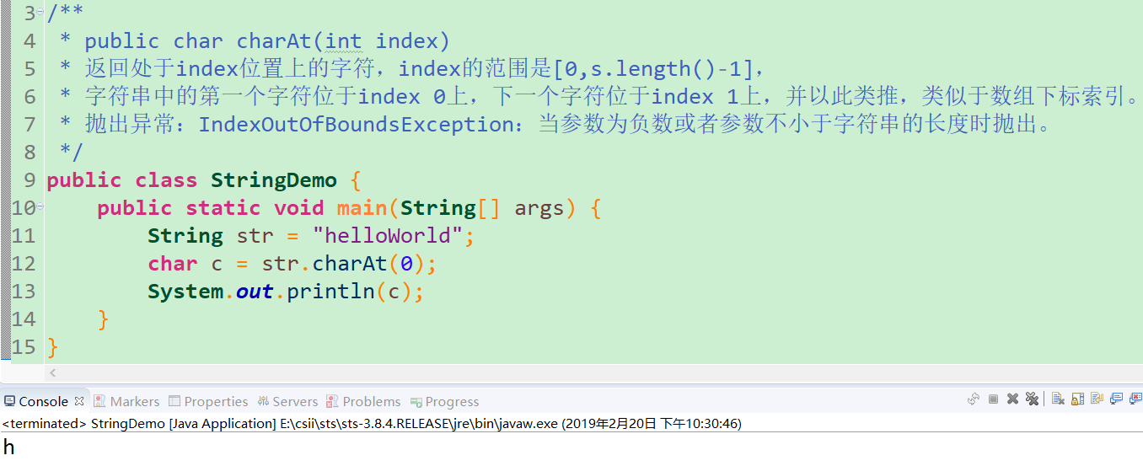
Task: Click Remove All Terminated Launches double-X icon
Action: click(1032, 399)
